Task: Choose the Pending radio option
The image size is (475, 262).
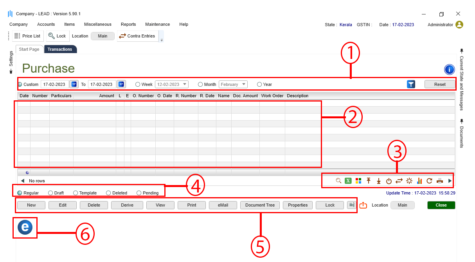Action: (x=139, y=193)
